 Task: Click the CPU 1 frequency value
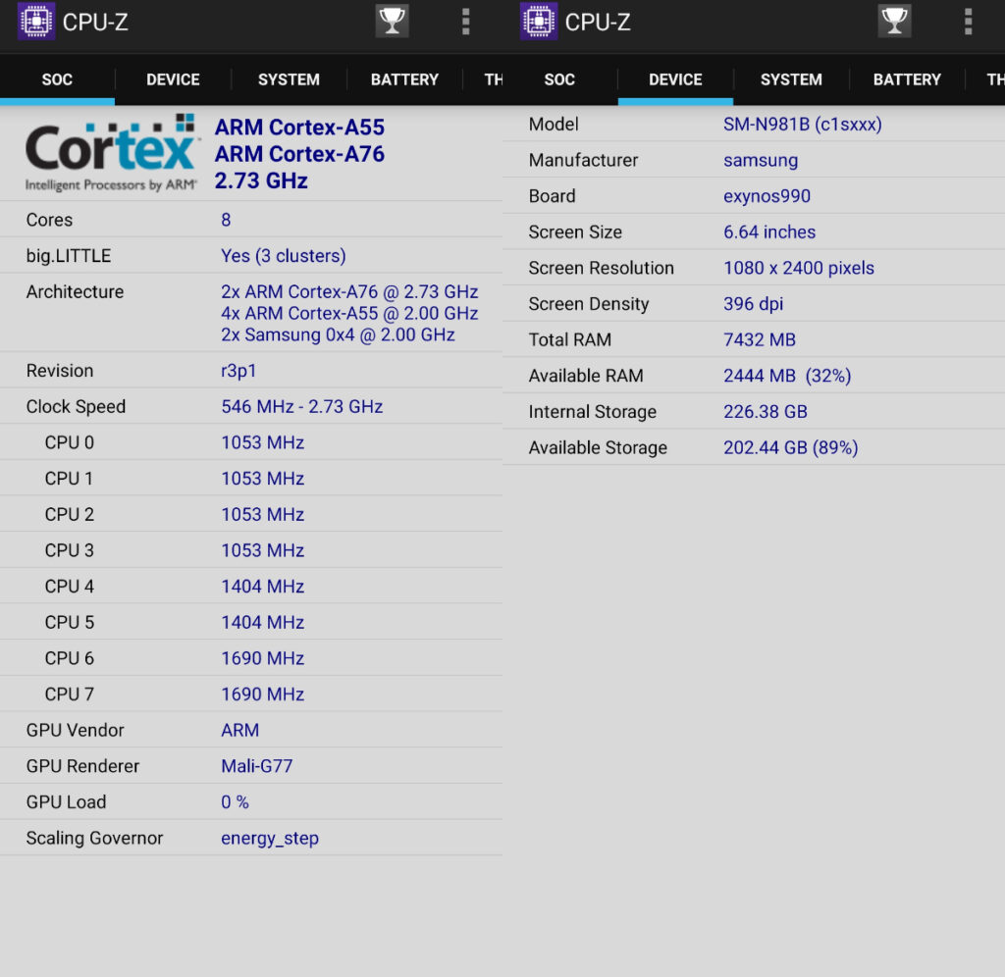pos(262,479)
